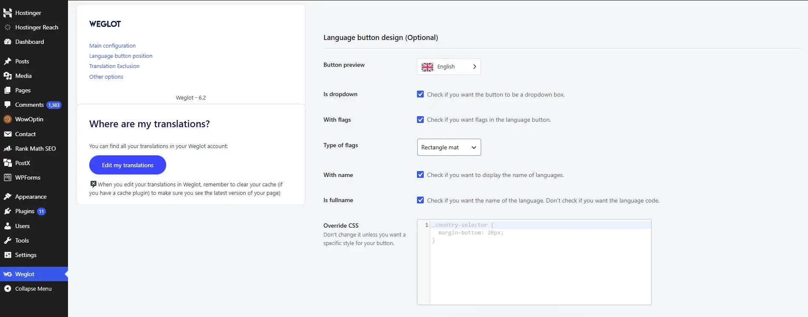Open the Contact menu
Screen dimensions: 808x317
pyautogui.click(x=34, y=134)
